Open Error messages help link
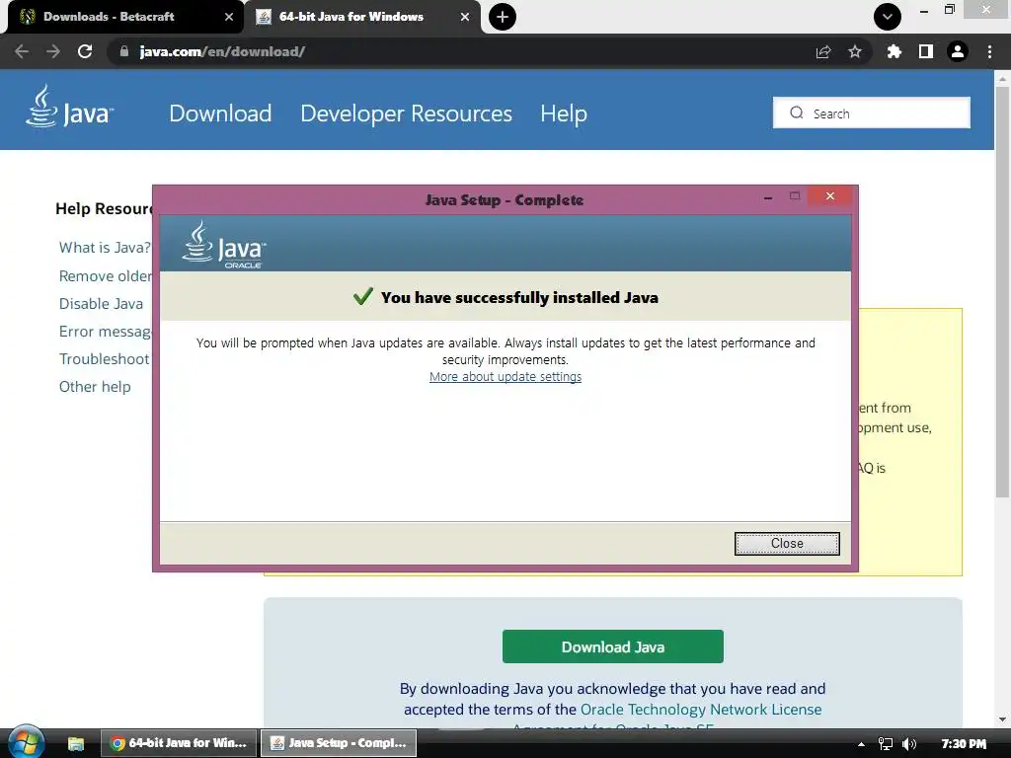Image resolution: width=1011 pixels, height=758 pixels. 106,332
